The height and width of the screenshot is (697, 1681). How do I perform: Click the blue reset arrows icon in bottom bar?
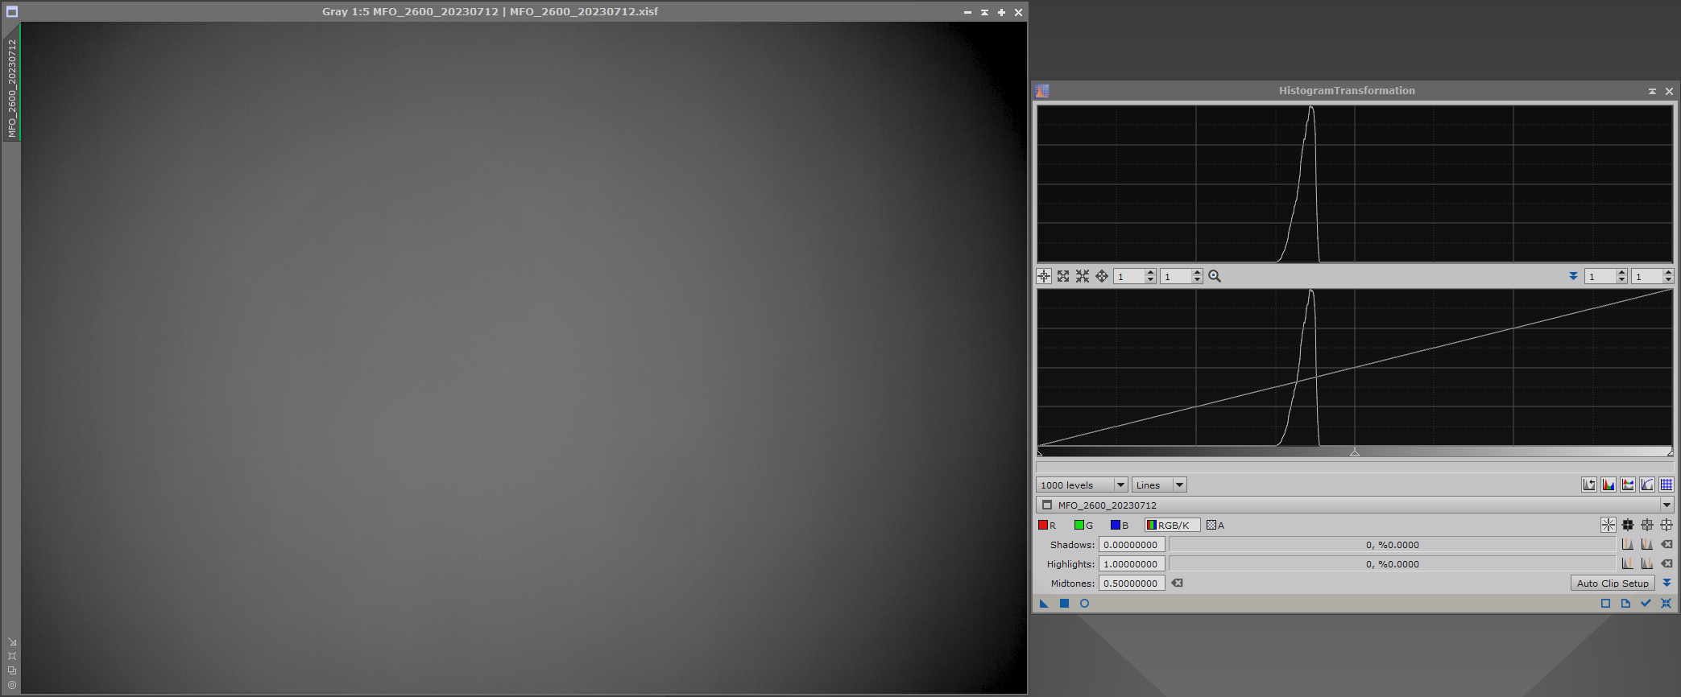(x=1666, y=603)
